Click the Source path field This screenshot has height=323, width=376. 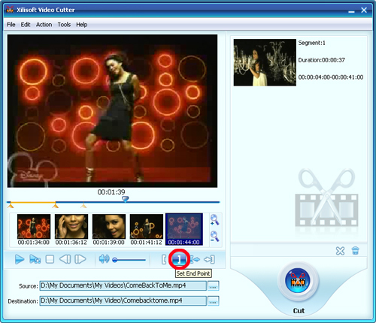123,285
